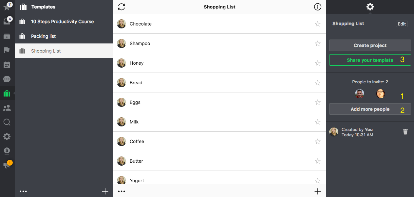Open the search magnifier icon
The image size is (414, 197).
click(x=7, y=122)
